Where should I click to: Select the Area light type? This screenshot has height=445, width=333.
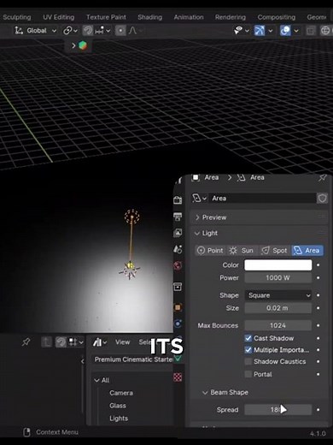[307, 251]
